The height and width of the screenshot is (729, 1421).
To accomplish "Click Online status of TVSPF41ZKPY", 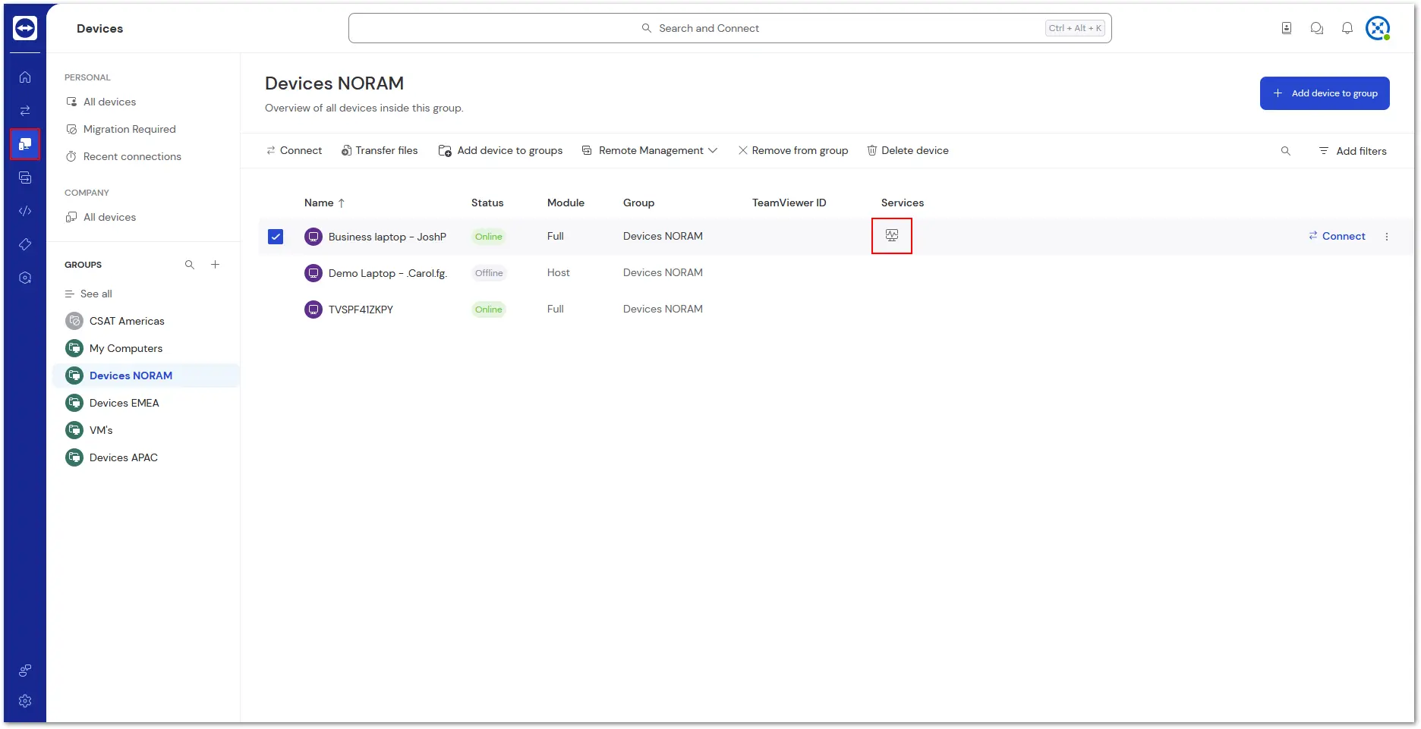I will (489, 310).
